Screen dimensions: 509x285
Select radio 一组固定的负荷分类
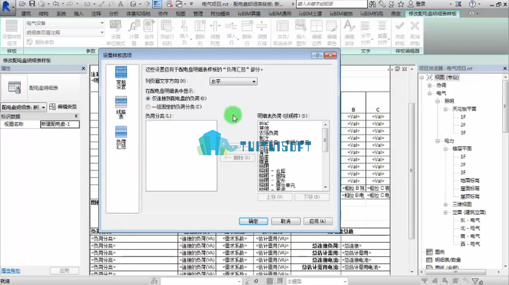148,107
